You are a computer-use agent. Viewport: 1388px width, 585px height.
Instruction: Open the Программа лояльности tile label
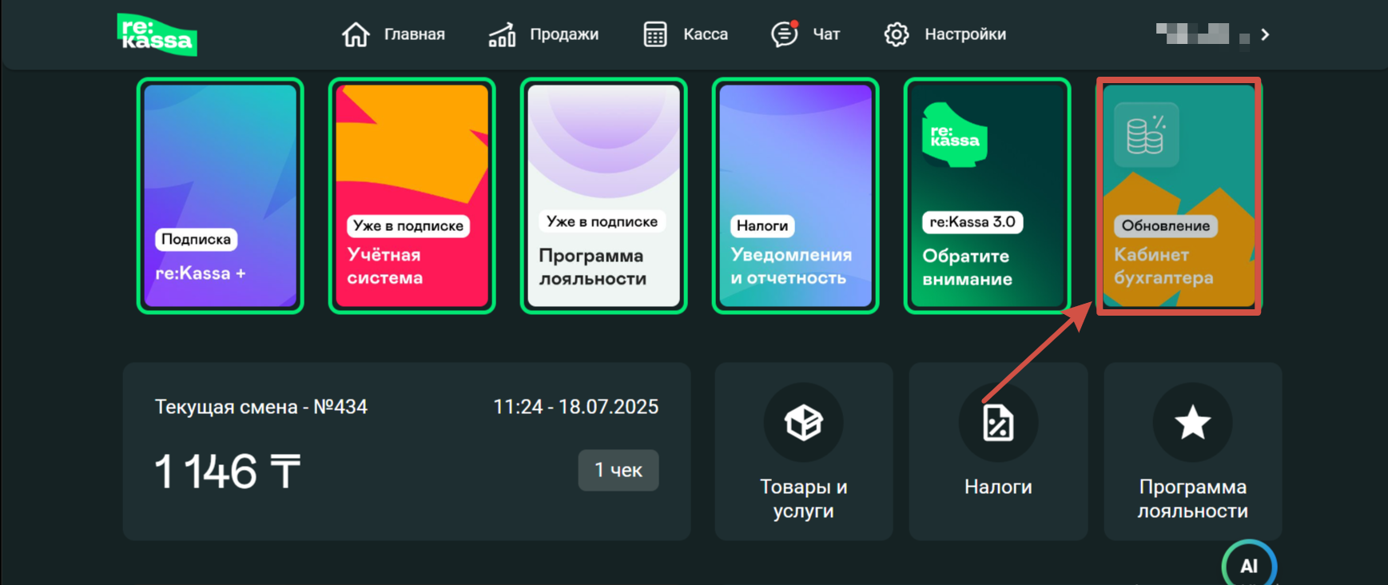tap(1192, 499)
